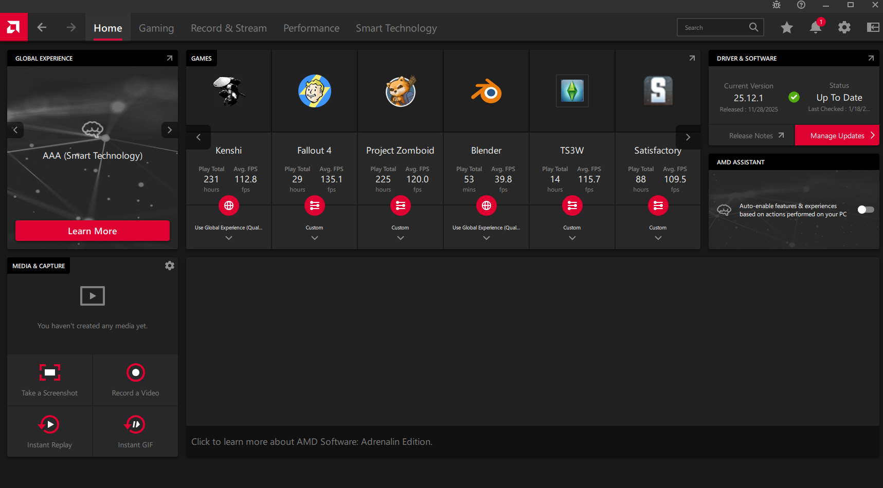Click Manage Updates button
This screenshot has height=488, width=883.
tap(837, 135)
